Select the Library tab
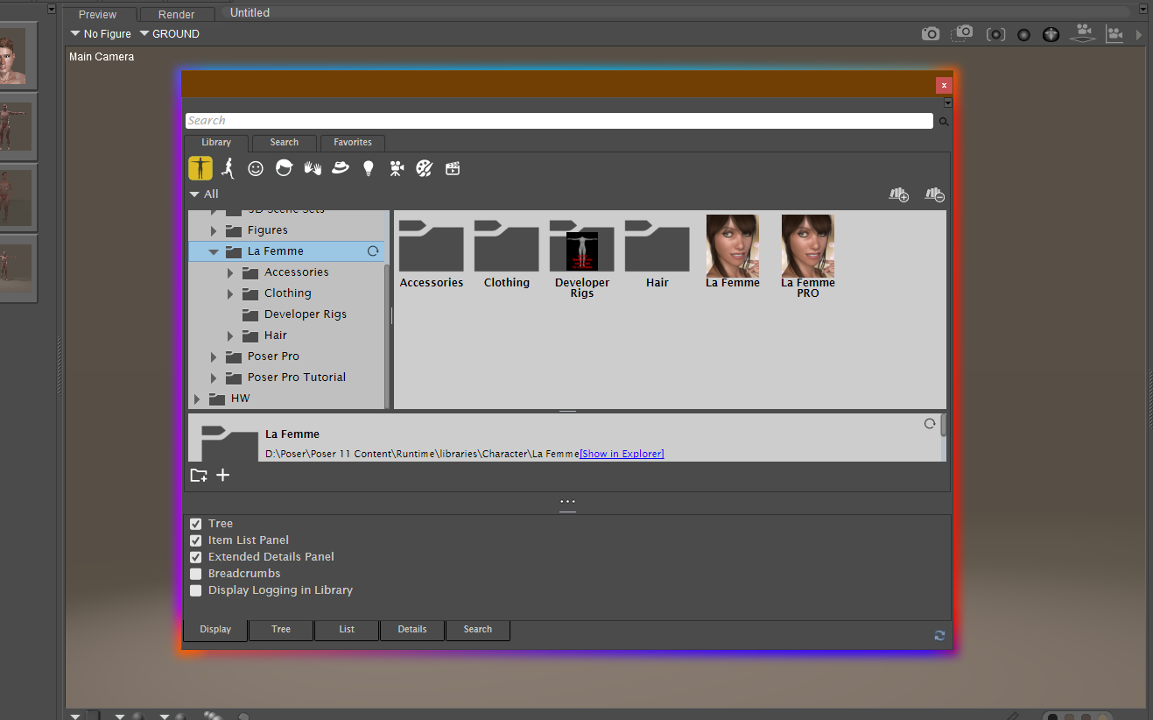 coord(216,143)
